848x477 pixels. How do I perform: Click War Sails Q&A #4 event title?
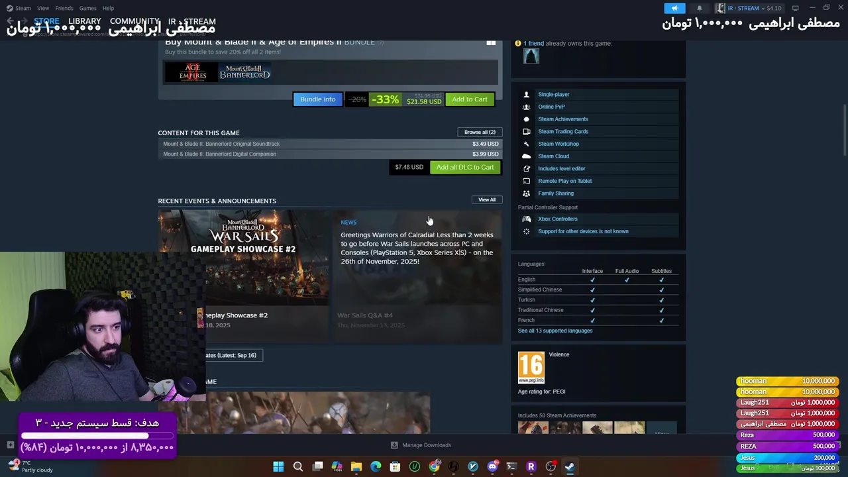click(365, 315)
